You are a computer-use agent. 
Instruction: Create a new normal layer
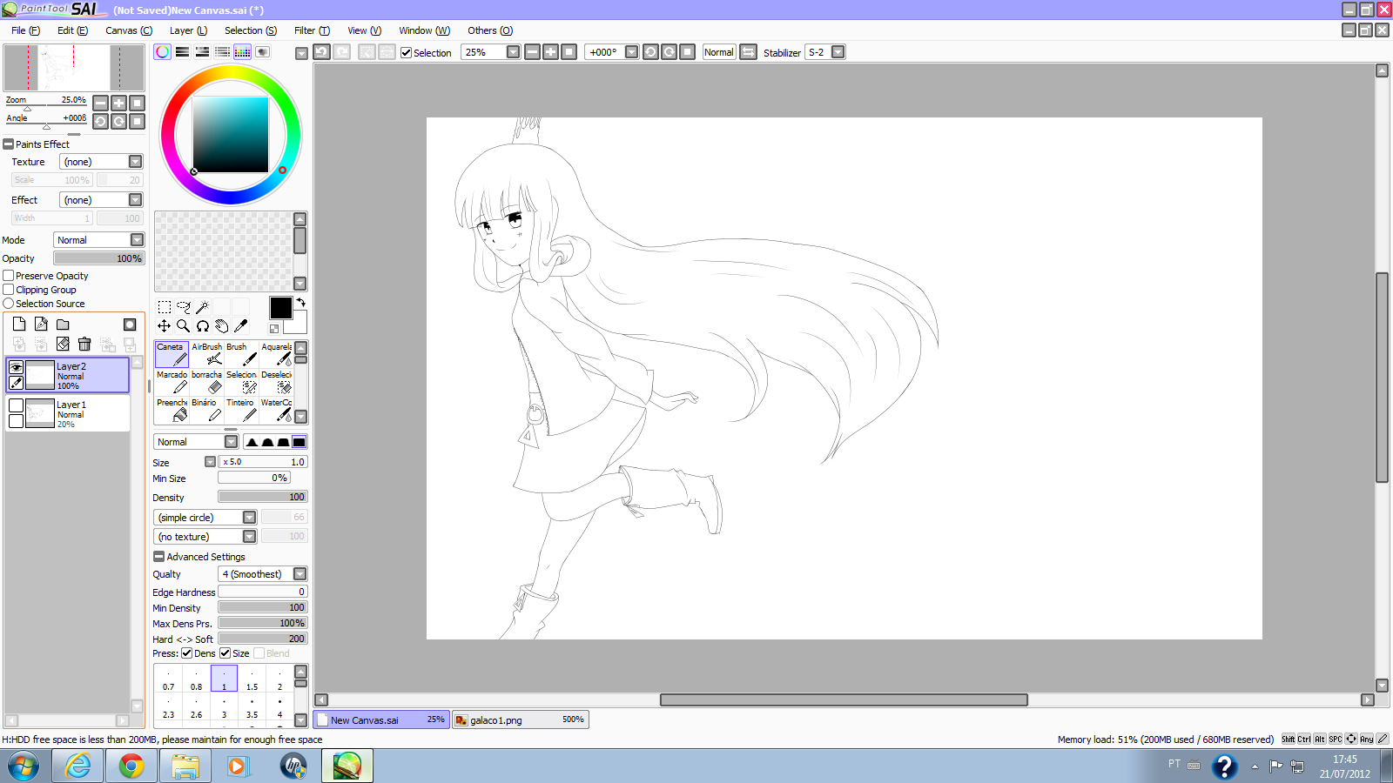point(19,324)
